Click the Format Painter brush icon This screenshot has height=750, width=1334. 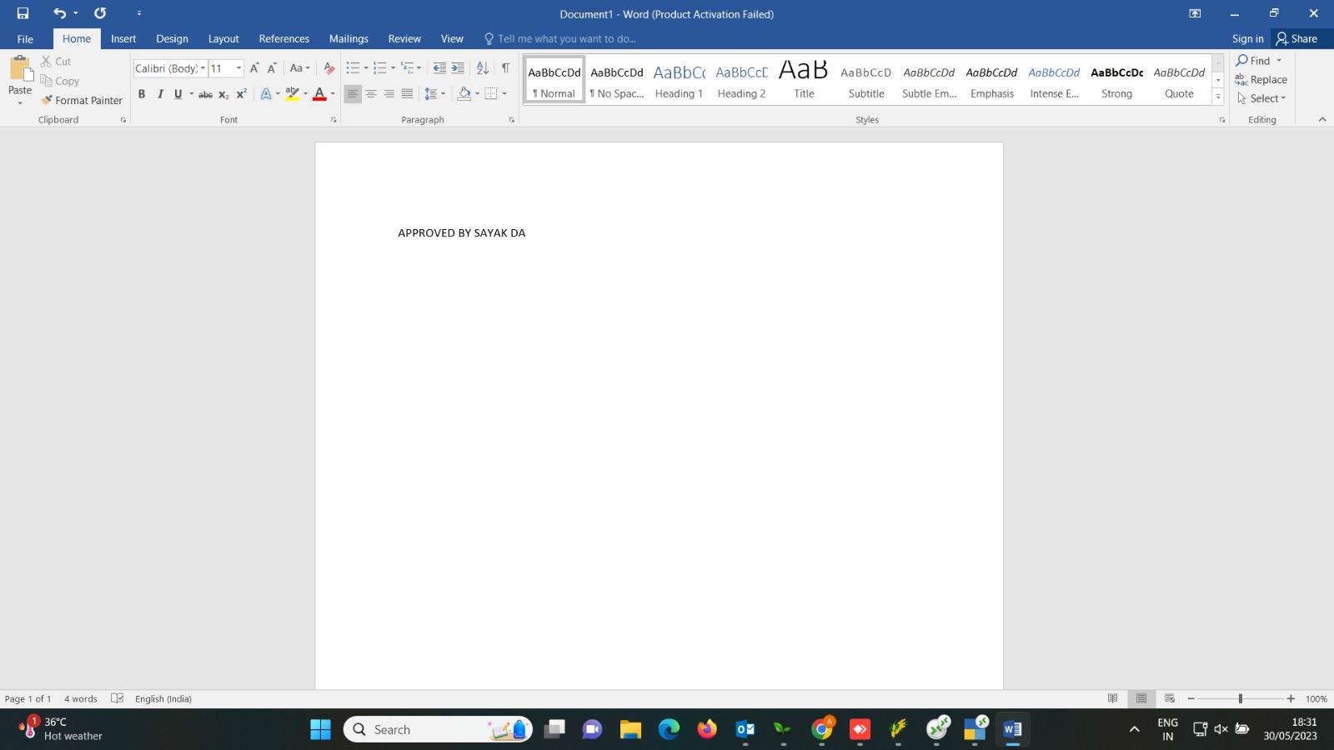click(47, 100)
